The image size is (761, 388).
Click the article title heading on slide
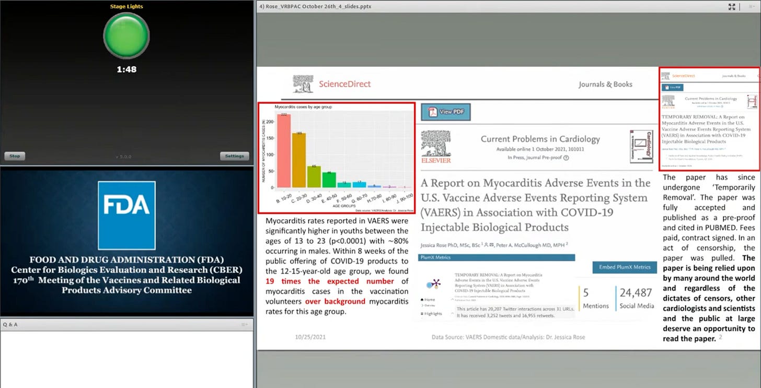click(535, 205)
